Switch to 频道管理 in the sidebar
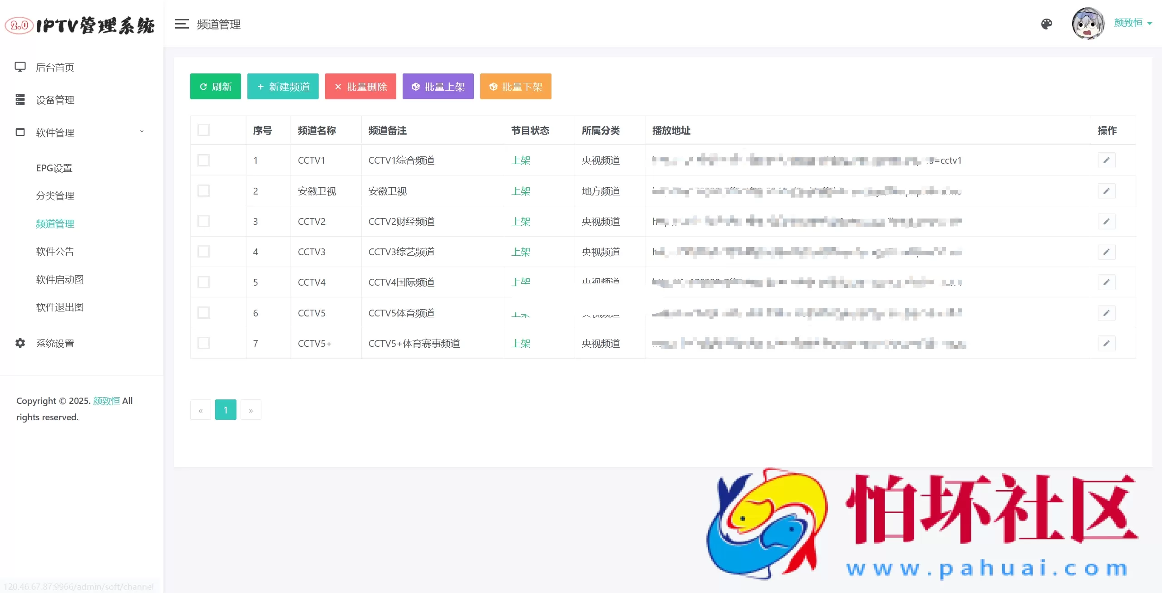The width and height of the screenshot is (1162, 593). tap(55, 224)
